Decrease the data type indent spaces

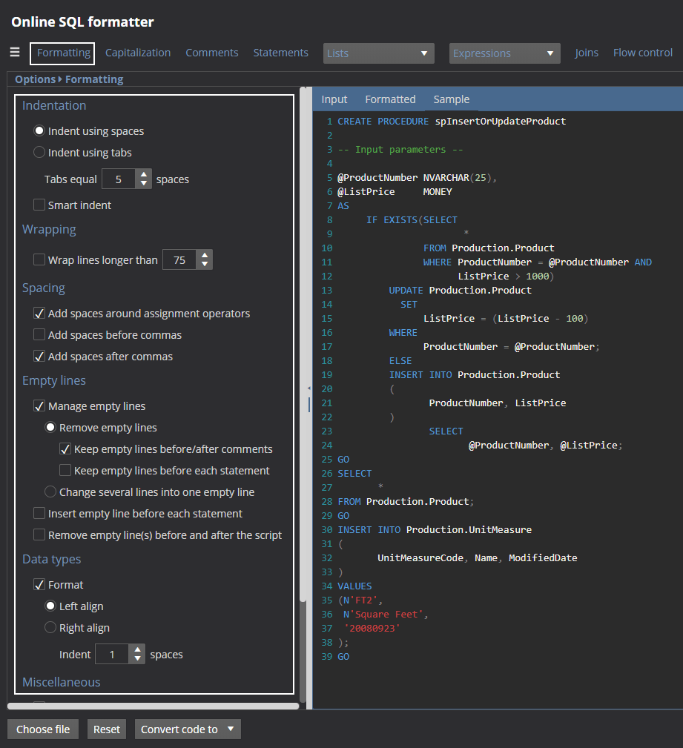coord(137,659)
